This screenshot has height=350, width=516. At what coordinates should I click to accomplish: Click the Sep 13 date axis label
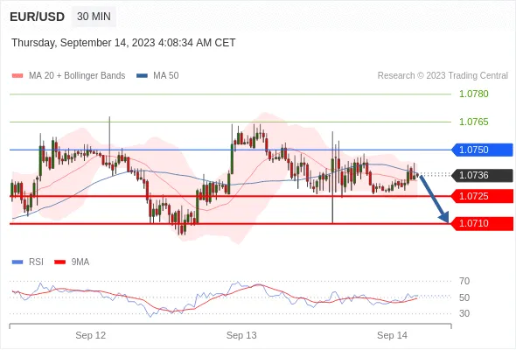[x=241, y=335]
